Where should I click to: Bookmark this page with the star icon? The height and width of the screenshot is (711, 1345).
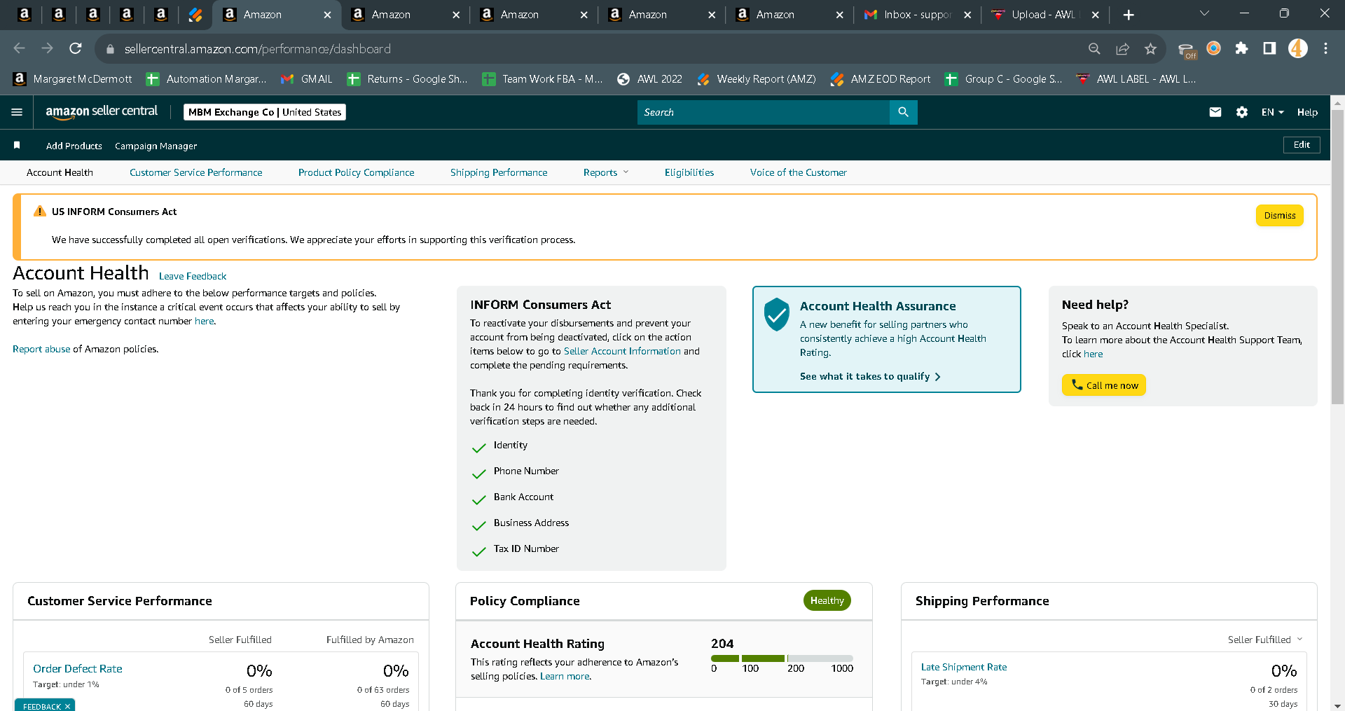pos(1150,48)
